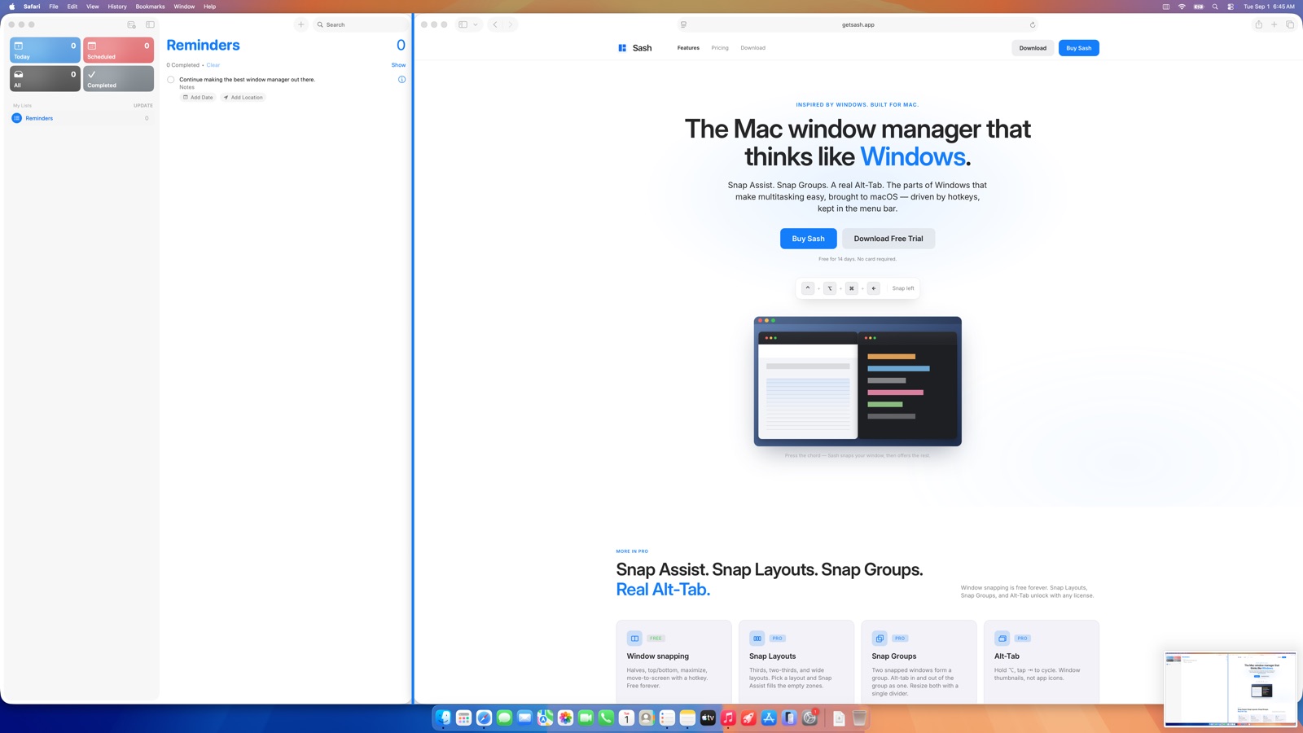Click the Snap Layouts feature card
Image resolution: width=1303 pixels, height=733 pixels.
pos(796,661)
